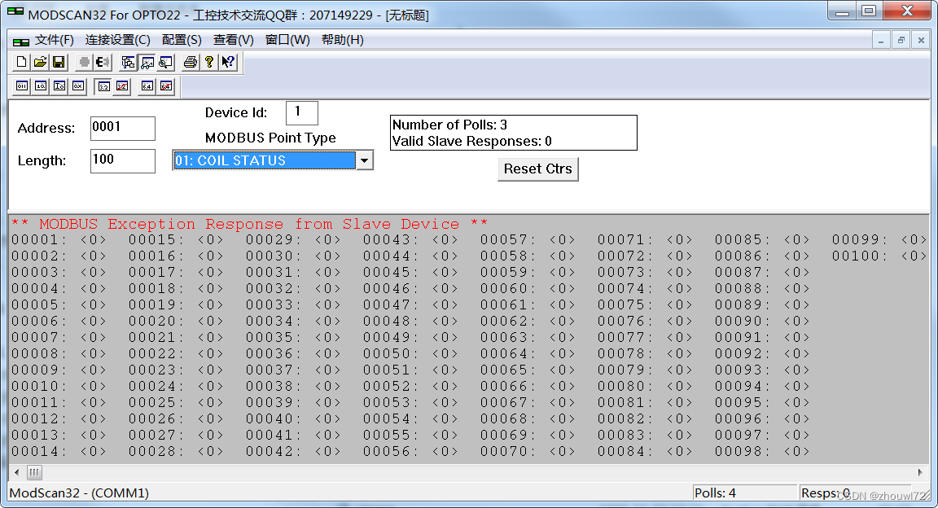Select the 32-bit float display icon

pyautogui.click(x=103, y=86)
